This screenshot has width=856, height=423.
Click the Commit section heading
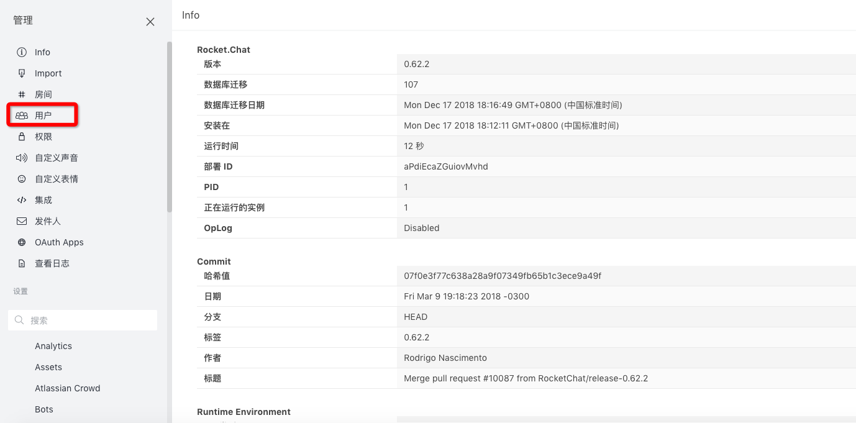[x=214, y=262]
